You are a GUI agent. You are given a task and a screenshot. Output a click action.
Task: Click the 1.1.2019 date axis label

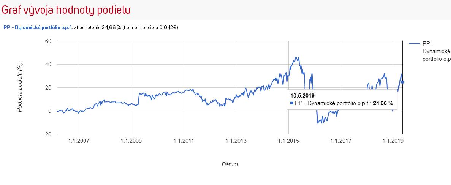click(393, 141)
